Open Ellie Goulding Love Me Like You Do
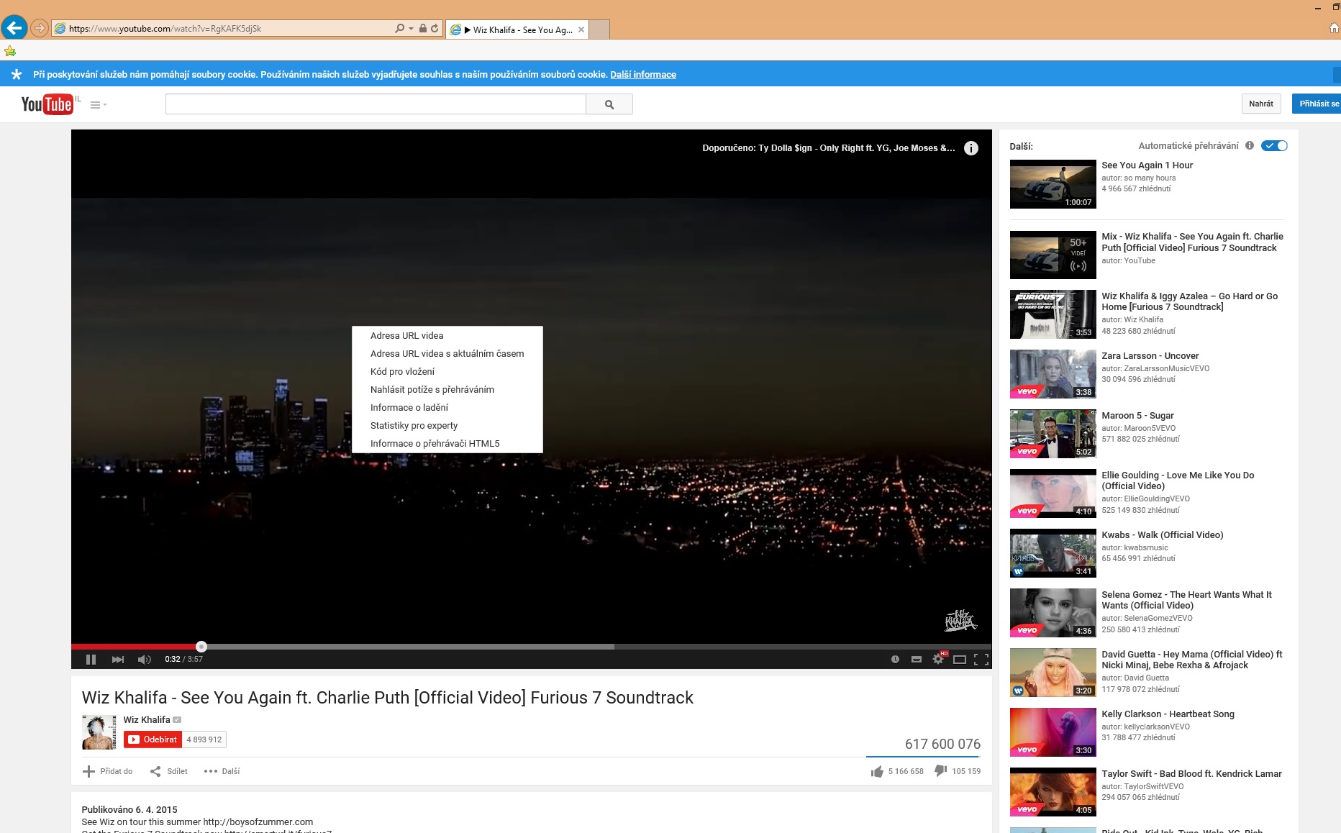1341x833 pixels. [x=1178, y=481]
